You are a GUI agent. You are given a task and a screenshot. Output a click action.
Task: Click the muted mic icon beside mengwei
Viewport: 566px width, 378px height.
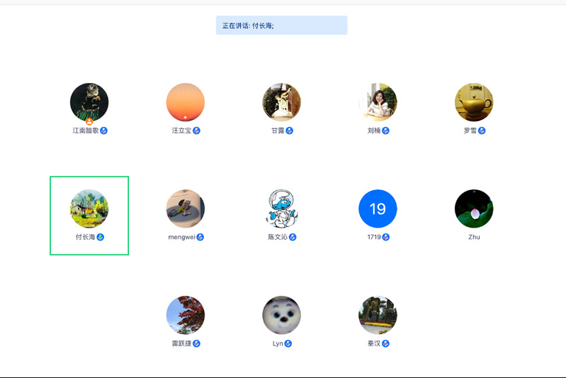tap(200, 237)
